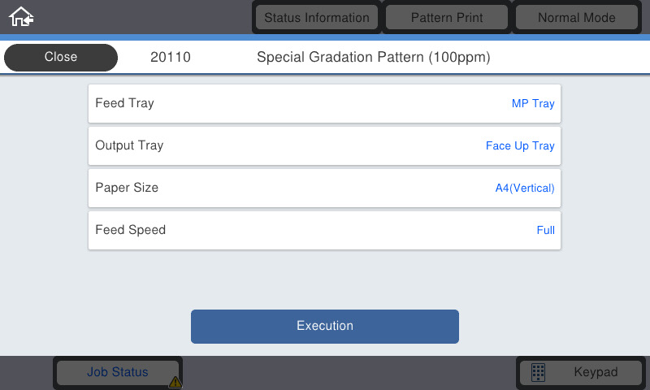Image resolution: width=650 pixels, height=390 pixels.
Task: Go to the home screen icon
Action: click(x=21, y=16)
